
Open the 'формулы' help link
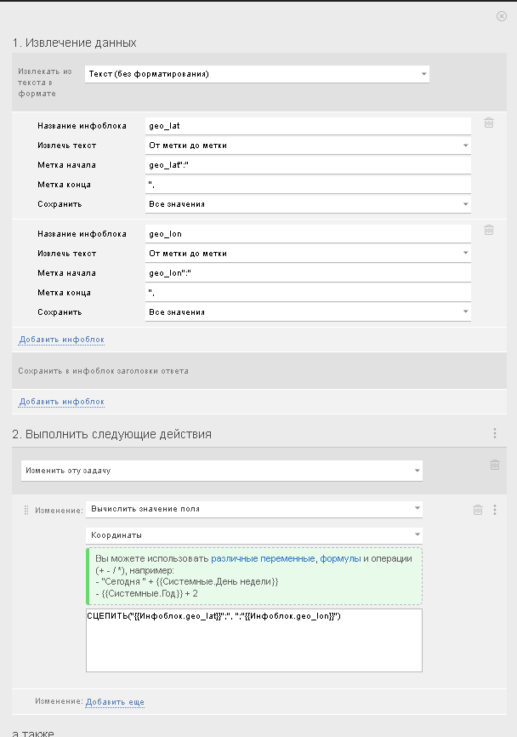point(340,558)
